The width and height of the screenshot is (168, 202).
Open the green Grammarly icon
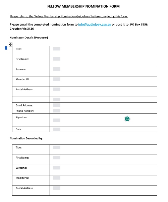127,119
